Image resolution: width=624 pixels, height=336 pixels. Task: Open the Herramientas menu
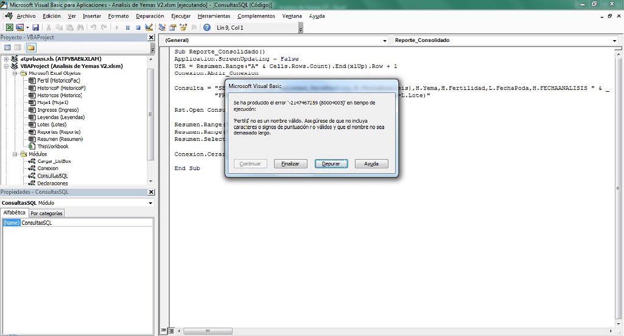pyautogui.click(x=214, y=16)
